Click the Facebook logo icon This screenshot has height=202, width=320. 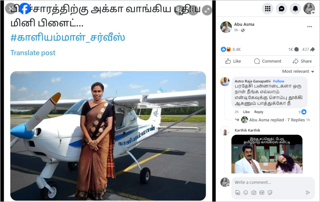[24, 8]
